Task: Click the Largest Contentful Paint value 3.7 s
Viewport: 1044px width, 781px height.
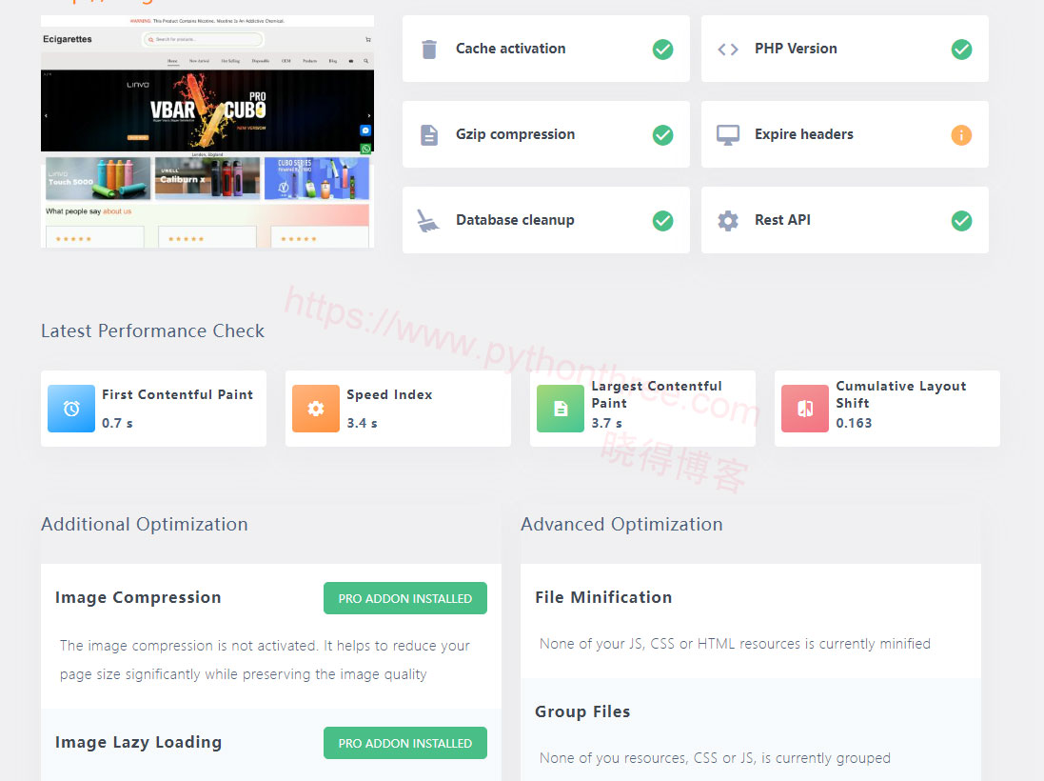Action: [x=606, y=423]
